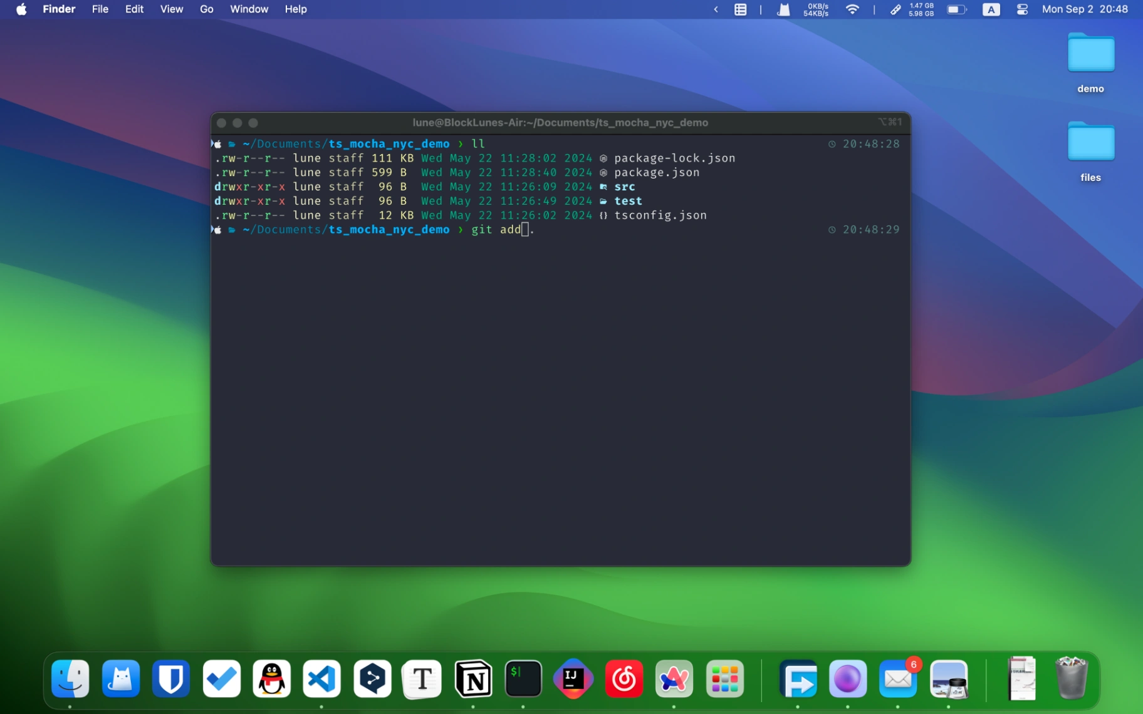Open Bitwarden shield icon in Dock
The width and height of the screenshot is (1143, 714).
(x=171, y=679)
